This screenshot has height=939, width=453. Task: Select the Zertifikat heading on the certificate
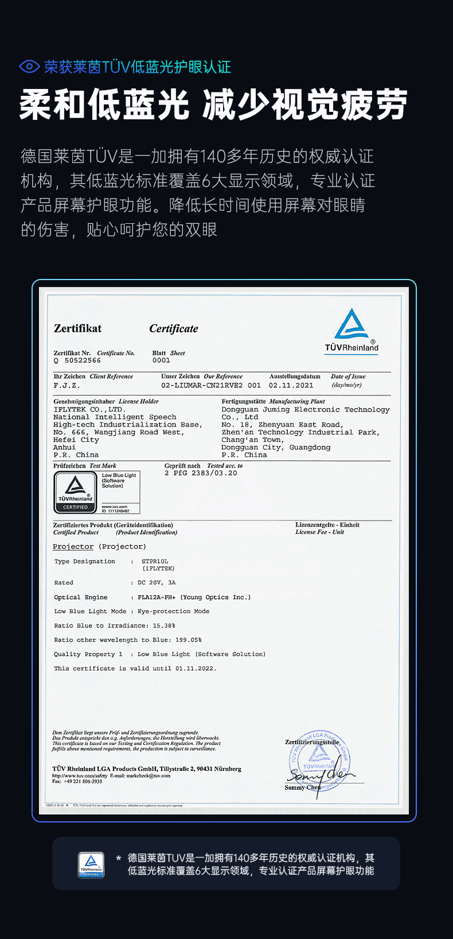coord(77,328)
